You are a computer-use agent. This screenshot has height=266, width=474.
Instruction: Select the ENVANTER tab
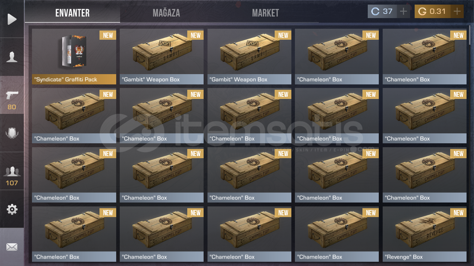click(x=72, y=13)
